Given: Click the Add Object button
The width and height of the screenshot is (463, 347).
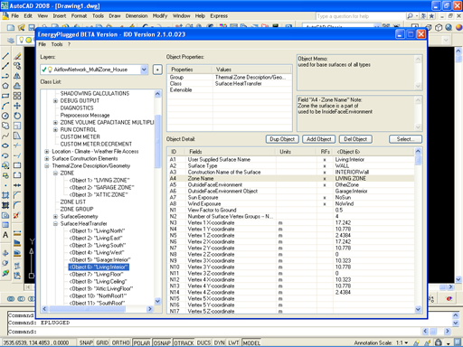Looking at the screenshot, I should (319, 139).
